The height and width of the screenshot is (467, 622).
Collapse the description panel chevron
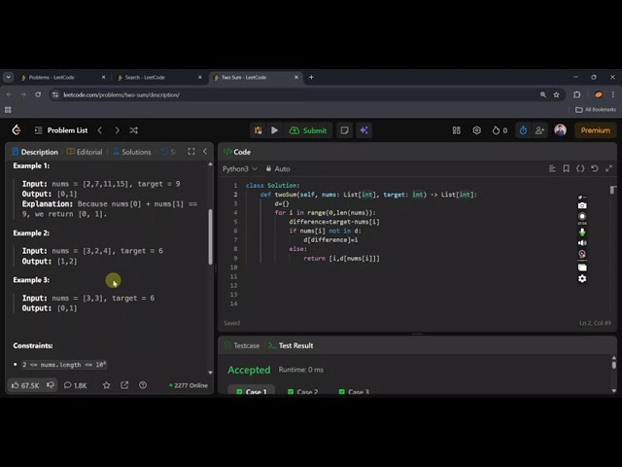pos(205,152)
